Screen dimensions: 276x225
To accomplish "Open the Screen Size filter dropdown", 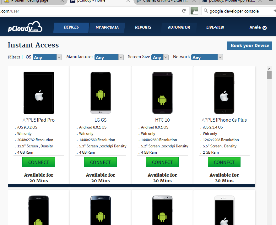I will pyautogui.click(x=160, y=57).
